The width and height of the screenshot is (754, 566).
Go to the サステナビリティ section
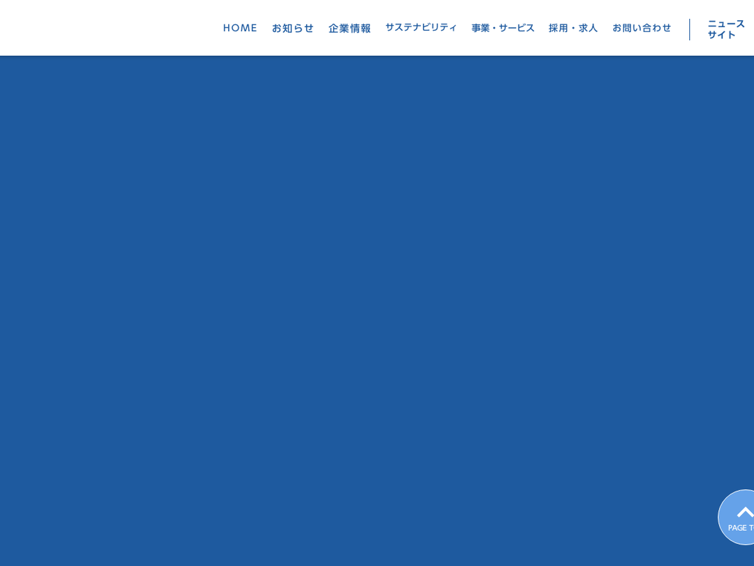click(421, 28)
